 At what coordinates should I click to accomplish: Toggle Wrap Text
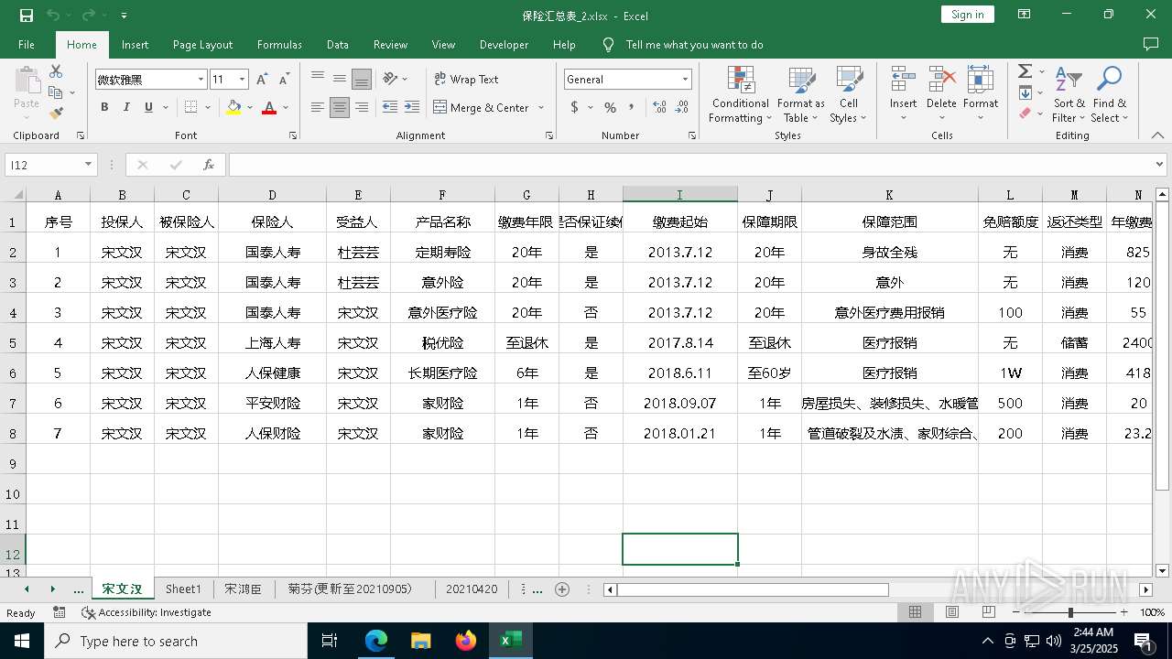coord(466,80)
